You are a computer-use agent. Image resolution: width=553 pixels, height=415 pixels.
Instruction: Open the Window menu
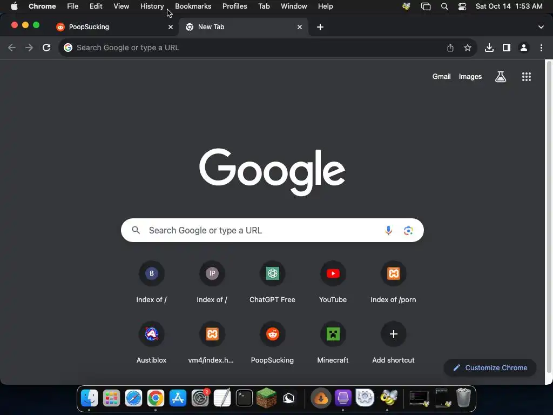click(x=294, y=6)
